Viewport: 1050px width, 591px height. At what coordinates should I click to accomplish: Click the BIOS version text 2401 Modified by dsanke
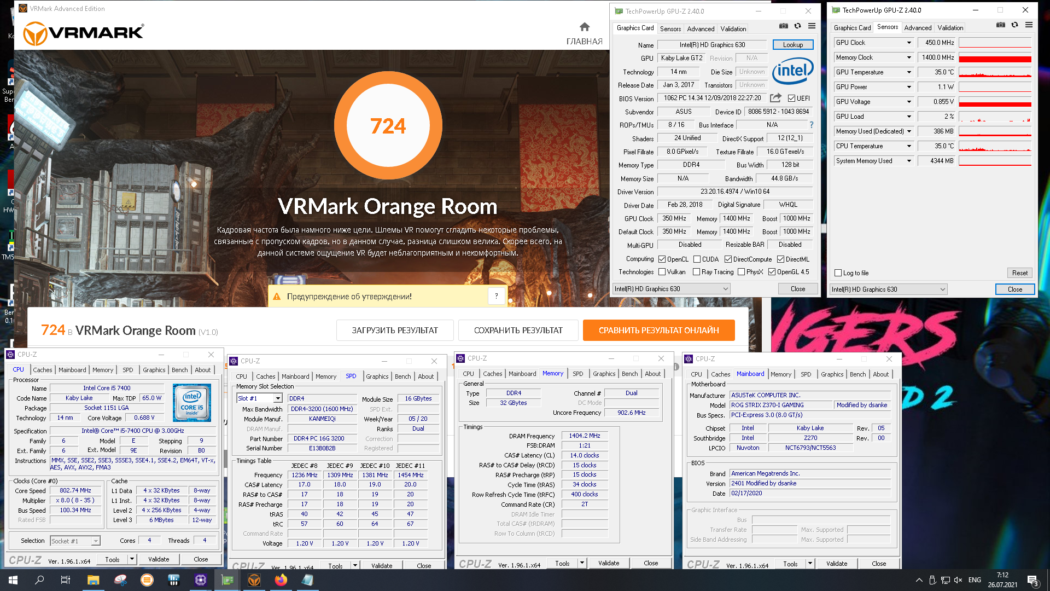pos(763,483)
